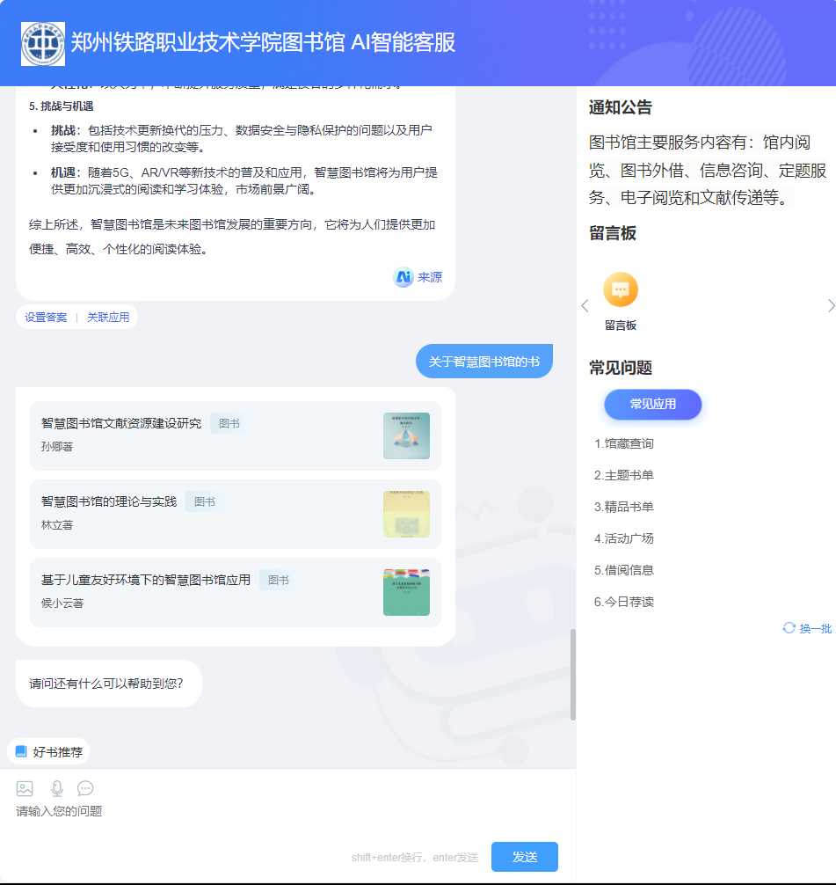
Task: Click the 设置答案 link
Action: coord(46,318)
